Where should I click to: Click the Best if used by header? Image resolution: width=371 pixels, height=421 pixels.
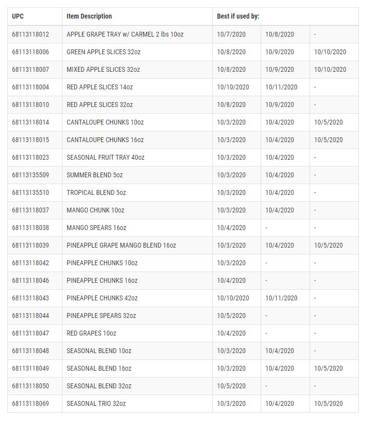click(x=238, y=17)
